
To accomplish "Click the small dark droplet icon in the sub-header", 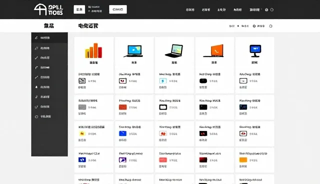I will (x=238, y=26).
